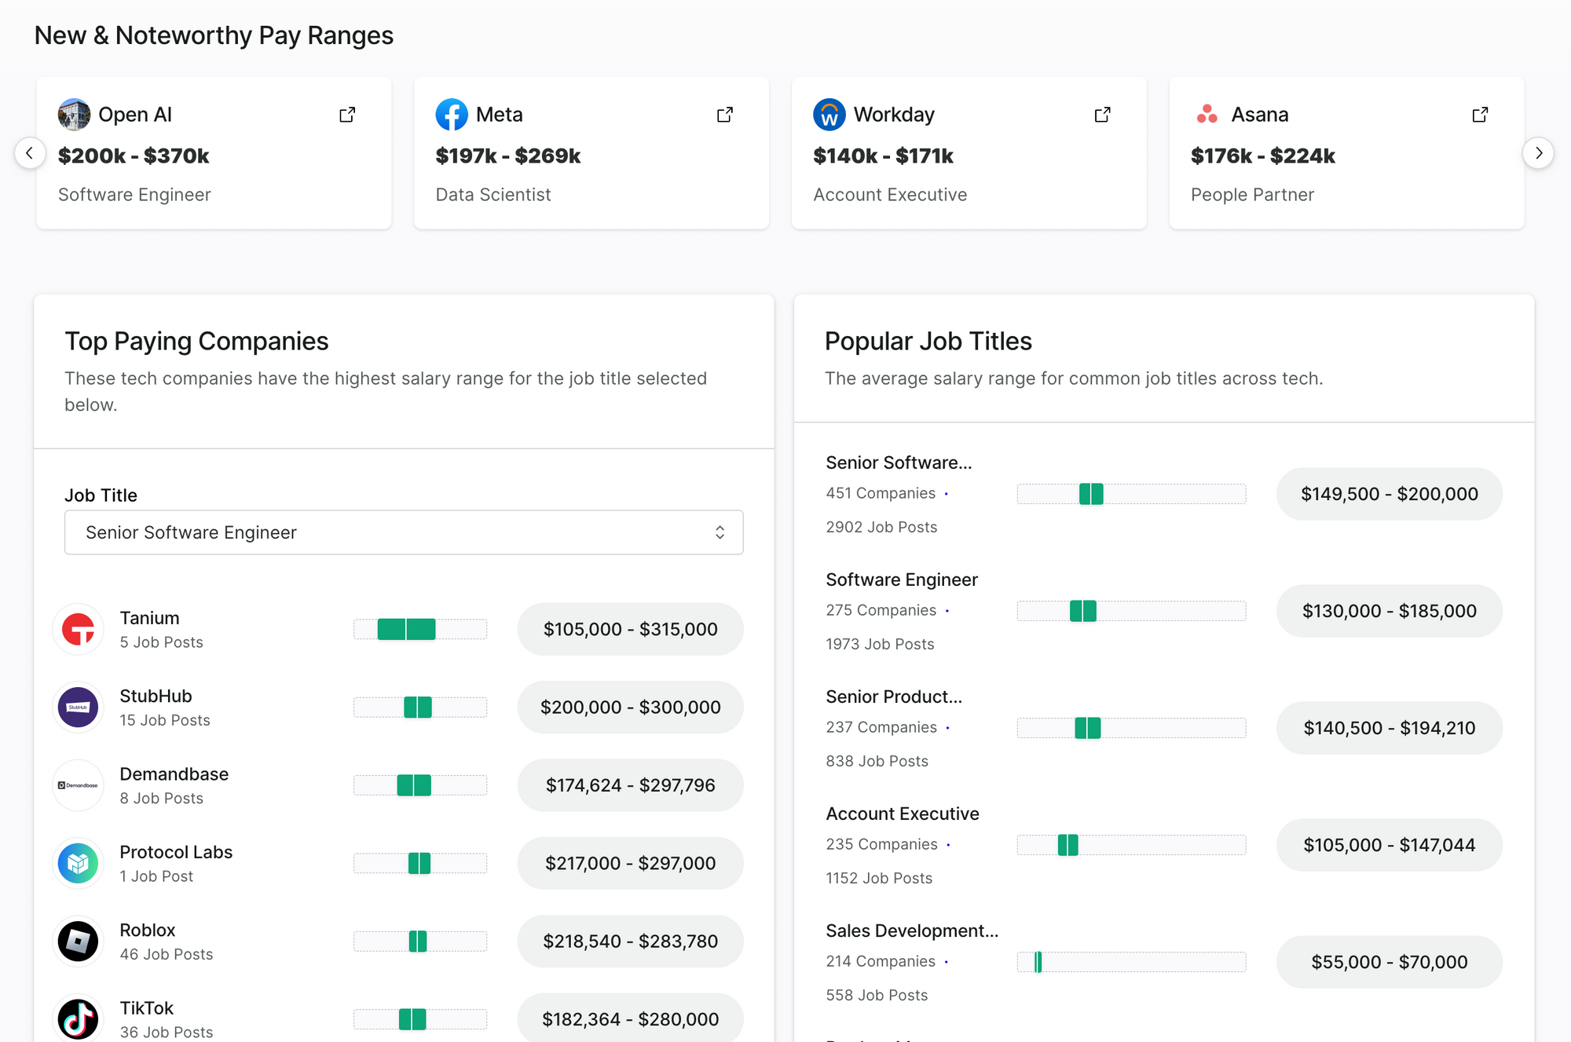The width and height of the screenshot is (1571, 1042).
Task: Open the Asana external link
Action: pyautogui.click(x=1479, y=114)
